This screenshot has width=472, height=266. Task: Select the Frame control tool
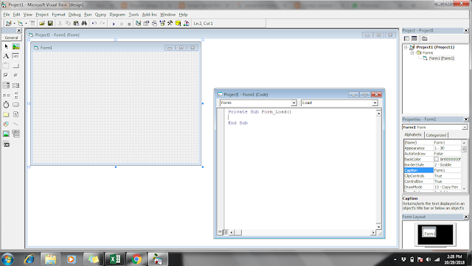tap(7, 66)
